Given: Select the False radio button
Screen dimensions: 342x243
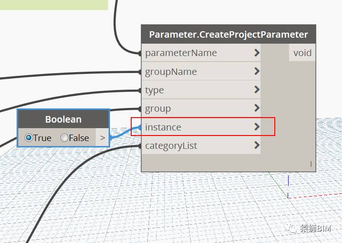Looking at the screenshot, I should [x=64, y=138].
